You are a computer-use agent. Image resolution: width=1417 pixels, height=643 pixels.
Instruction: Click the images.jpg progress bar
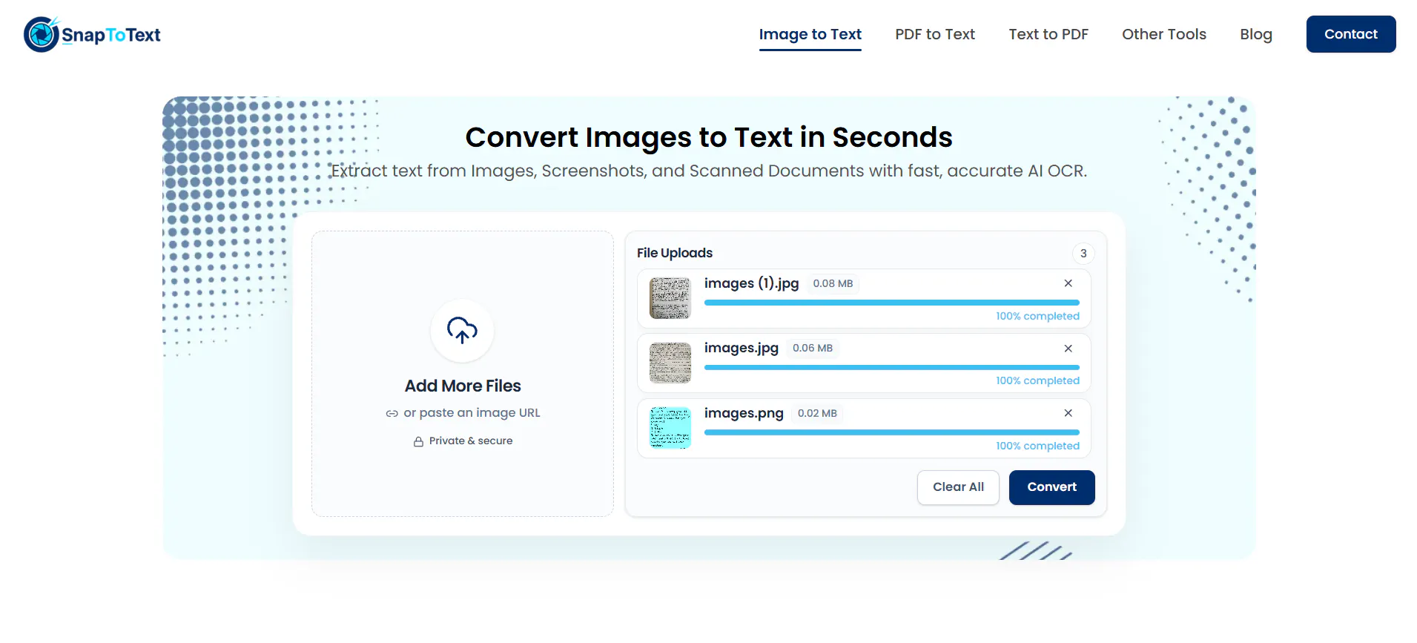tap(891, 367)
